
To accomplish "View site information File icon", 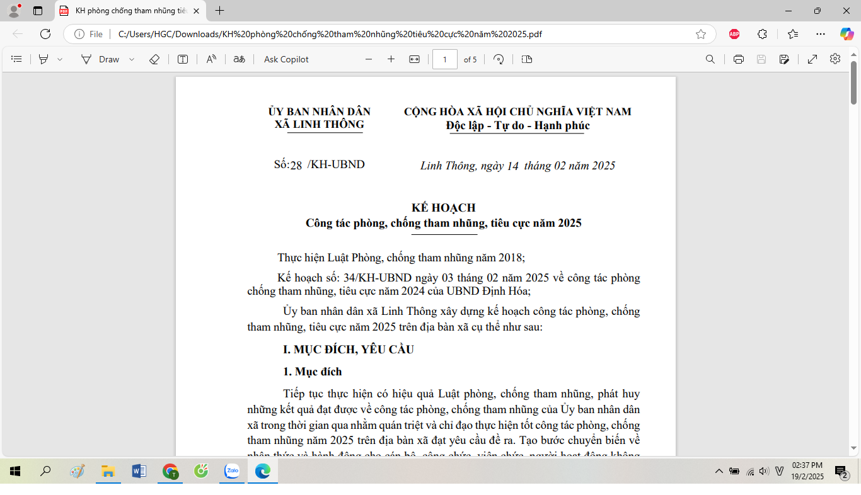I will [88, 34].
